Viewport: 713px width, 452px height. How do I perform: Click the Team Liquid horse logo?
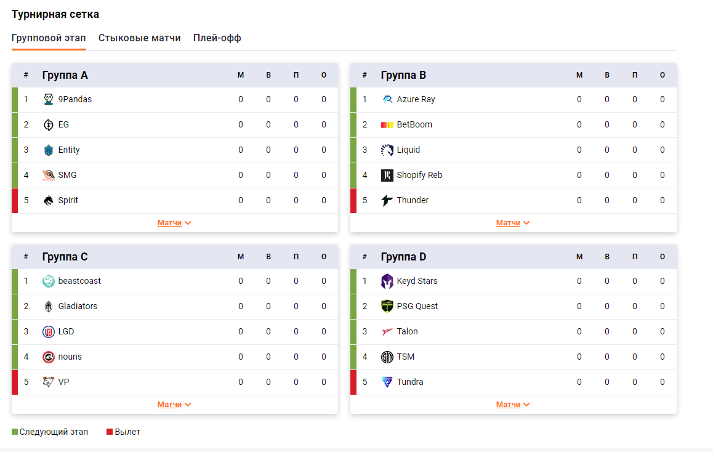click(x=387, y=150)
